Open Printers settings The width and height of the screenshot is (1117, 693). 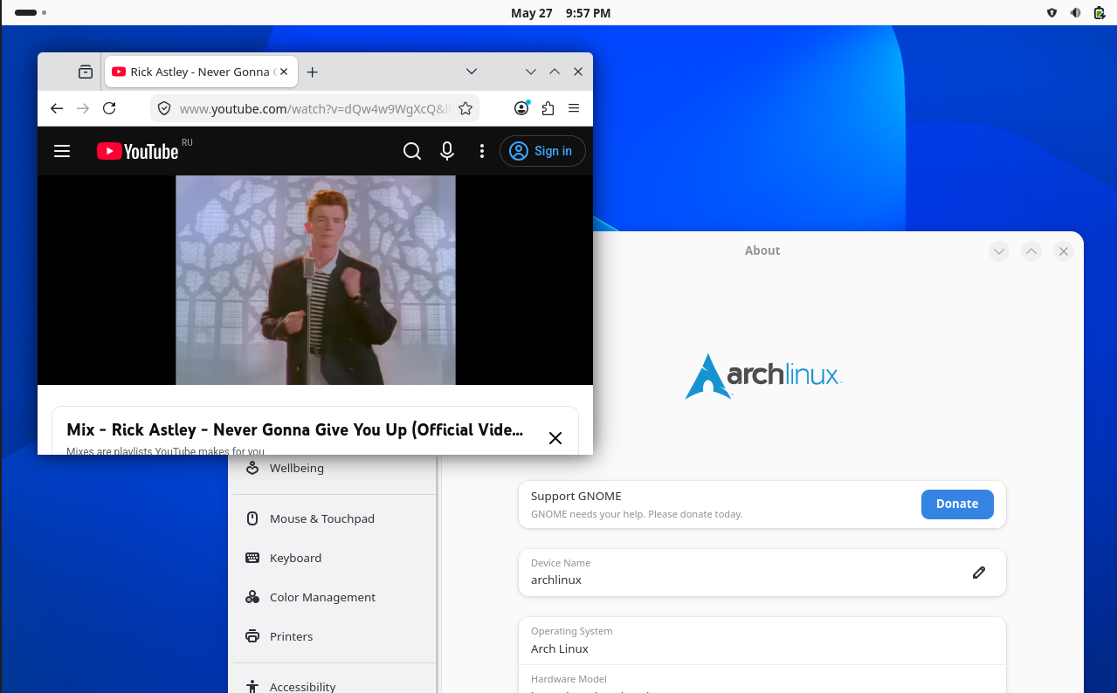(x=334, y=636)
